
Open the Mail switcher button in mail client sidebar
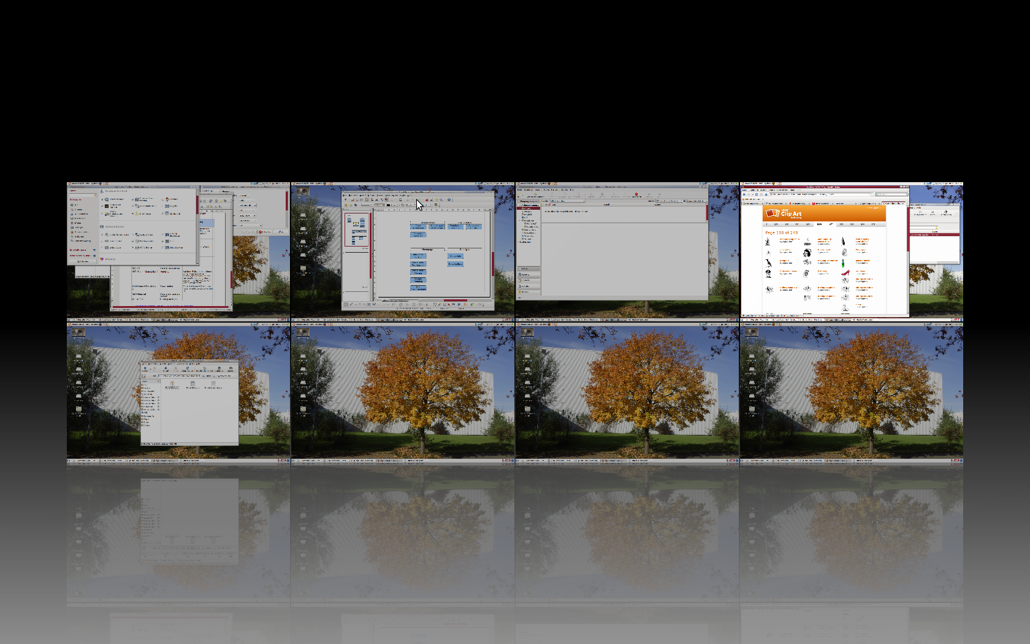[x=528, y=269]
